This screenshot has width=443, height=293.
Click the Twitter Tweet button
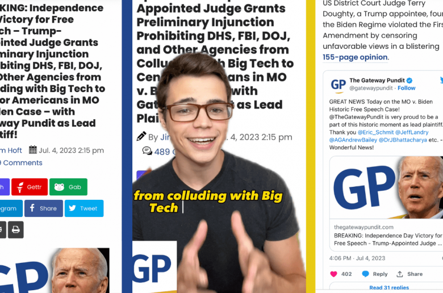[x=84, y=208]
